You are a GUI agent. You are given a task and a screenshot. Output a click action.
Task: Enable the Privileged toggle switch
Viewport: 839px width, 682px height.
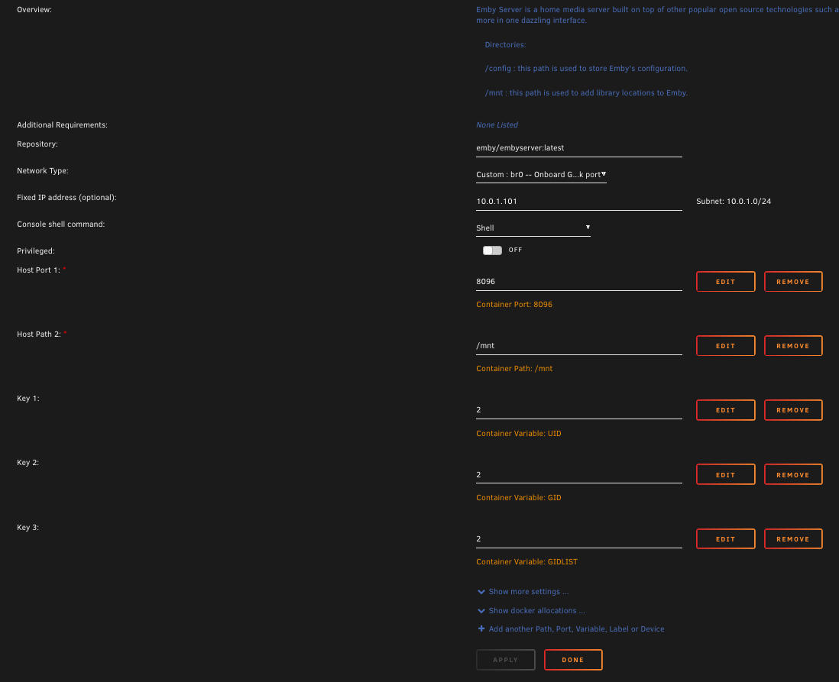[x=491, y=250]
